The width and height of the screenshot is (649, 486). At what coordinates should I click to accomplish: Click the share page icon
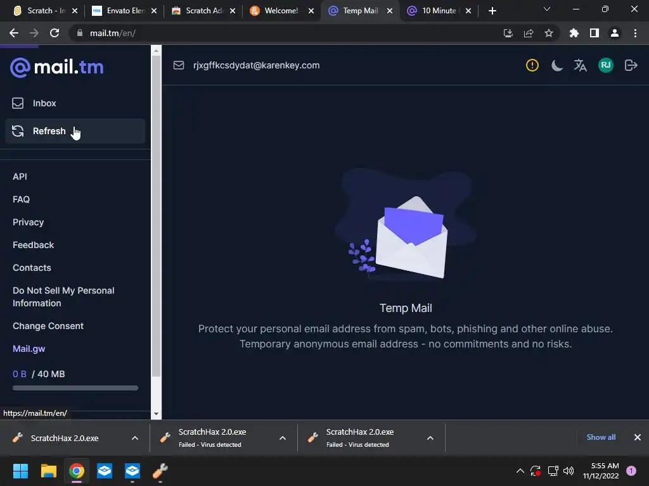pos(529,33)
